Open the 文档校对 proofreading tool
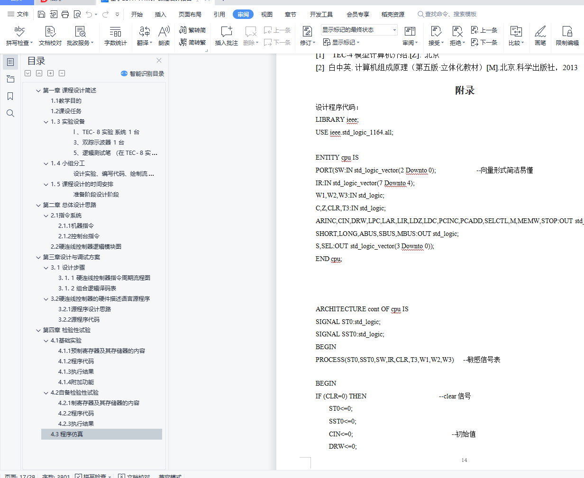Screen dimensions: 584x478 pos(50,36)
